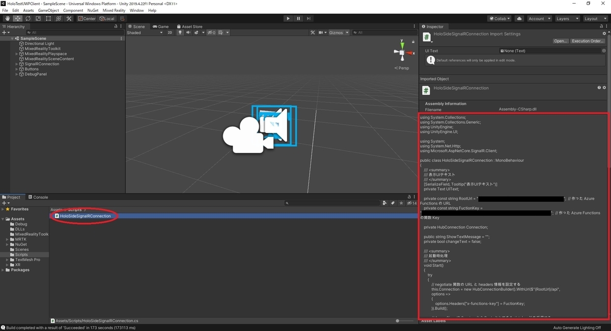The image size is (611, 331).
Task: Expand MixedRealityPlayspace object
Action: [17, 54]
